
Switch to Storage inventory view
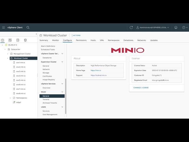(x=18, y=40)
